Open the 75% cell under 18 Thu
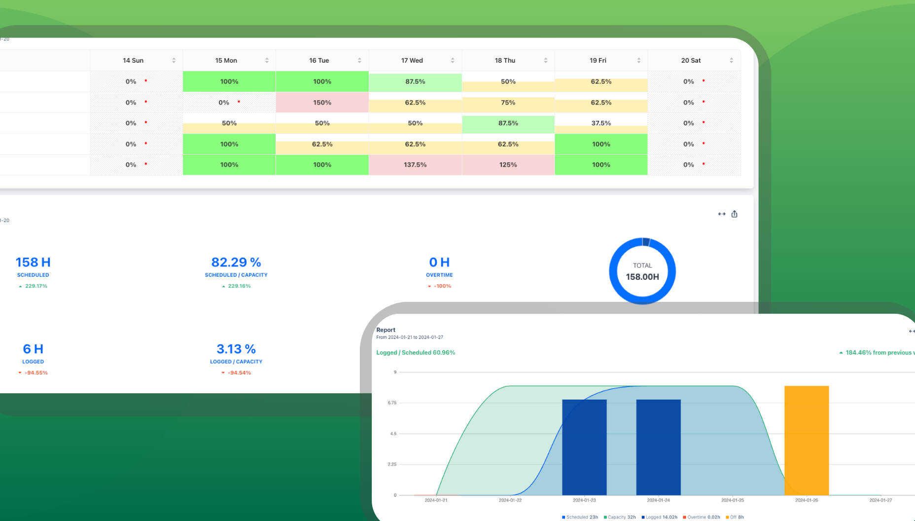The width and height of the screenshot is (915, 521). point(508,103)
